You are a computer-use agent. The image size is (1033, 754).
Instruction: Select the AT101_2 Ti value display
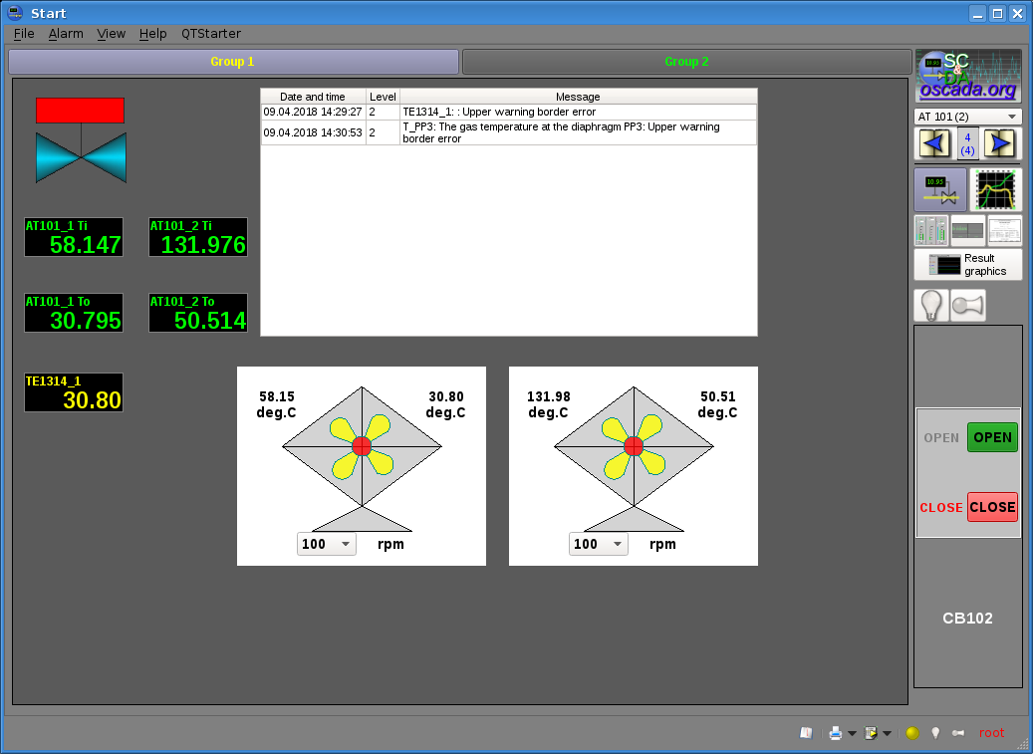pos(198,237)
